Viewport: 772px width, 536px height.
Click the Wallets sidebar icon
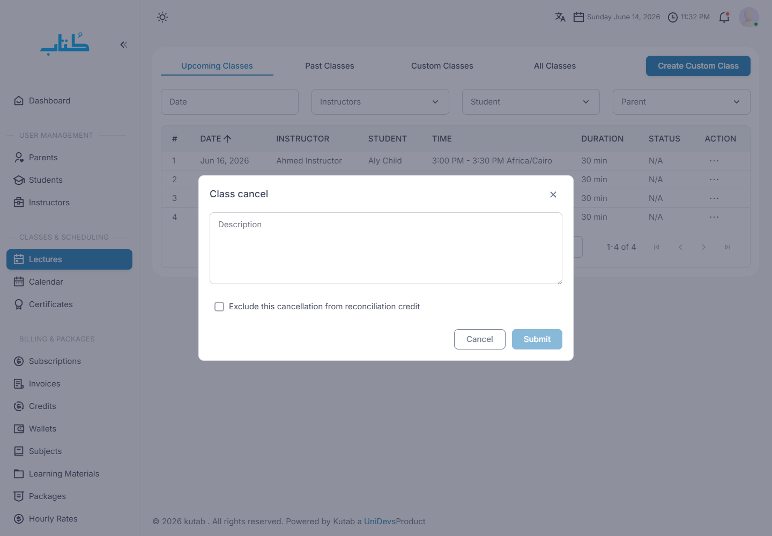pos(19,429)
